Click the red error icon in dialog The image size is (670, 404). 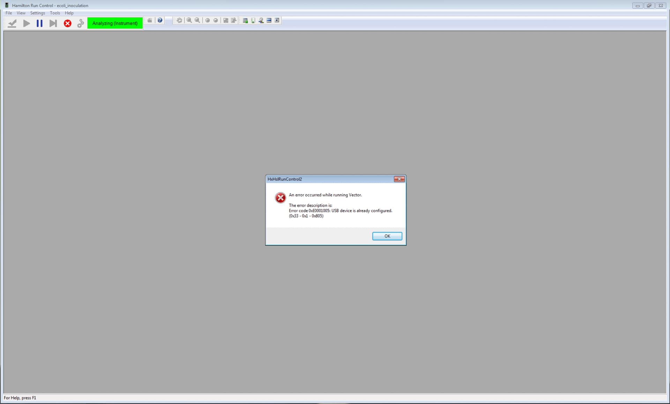(280, 198)
